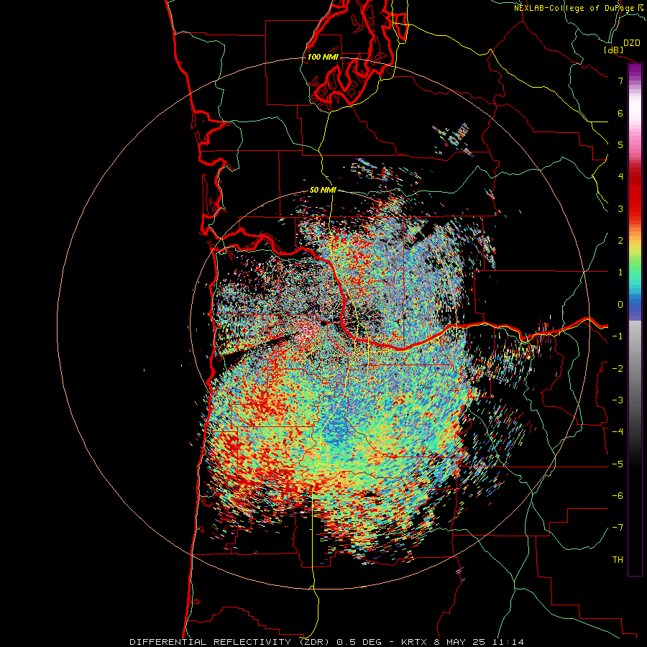The width and height of the screenshot is (647, 647).
Task: Click the DIFFERENTIAL REFLECTIVITY (ZDR) caption text
Action: tap(229, 642)
